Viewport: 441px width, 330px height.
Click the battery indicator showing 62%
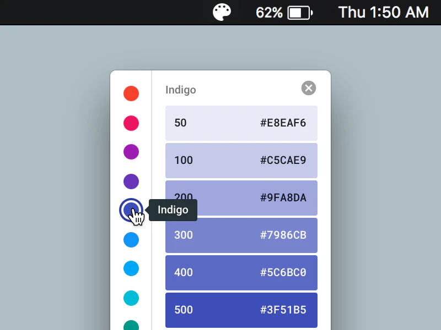click(283, 12)
